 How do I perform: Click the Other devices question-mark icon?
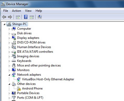[14, 84]
